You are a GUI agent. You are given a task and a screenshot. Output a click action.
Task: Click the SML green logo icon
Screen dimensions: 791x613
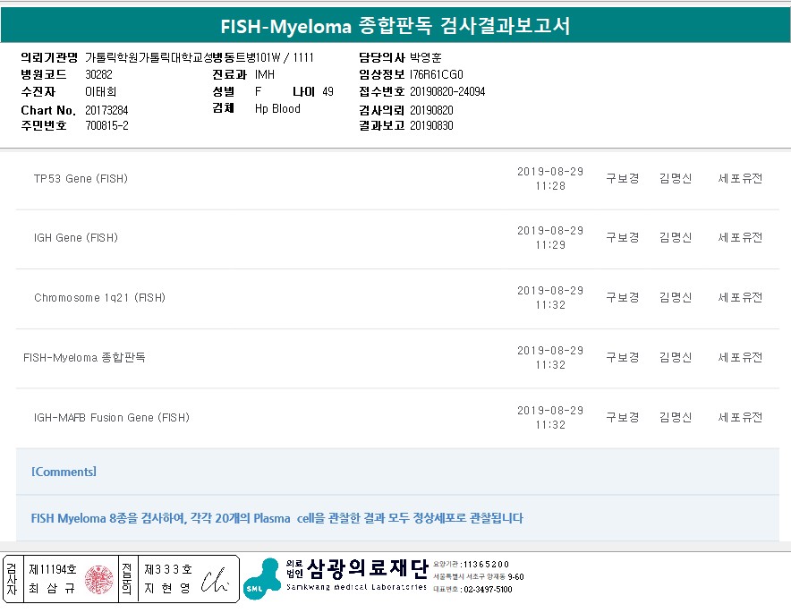tap(262, 578)
